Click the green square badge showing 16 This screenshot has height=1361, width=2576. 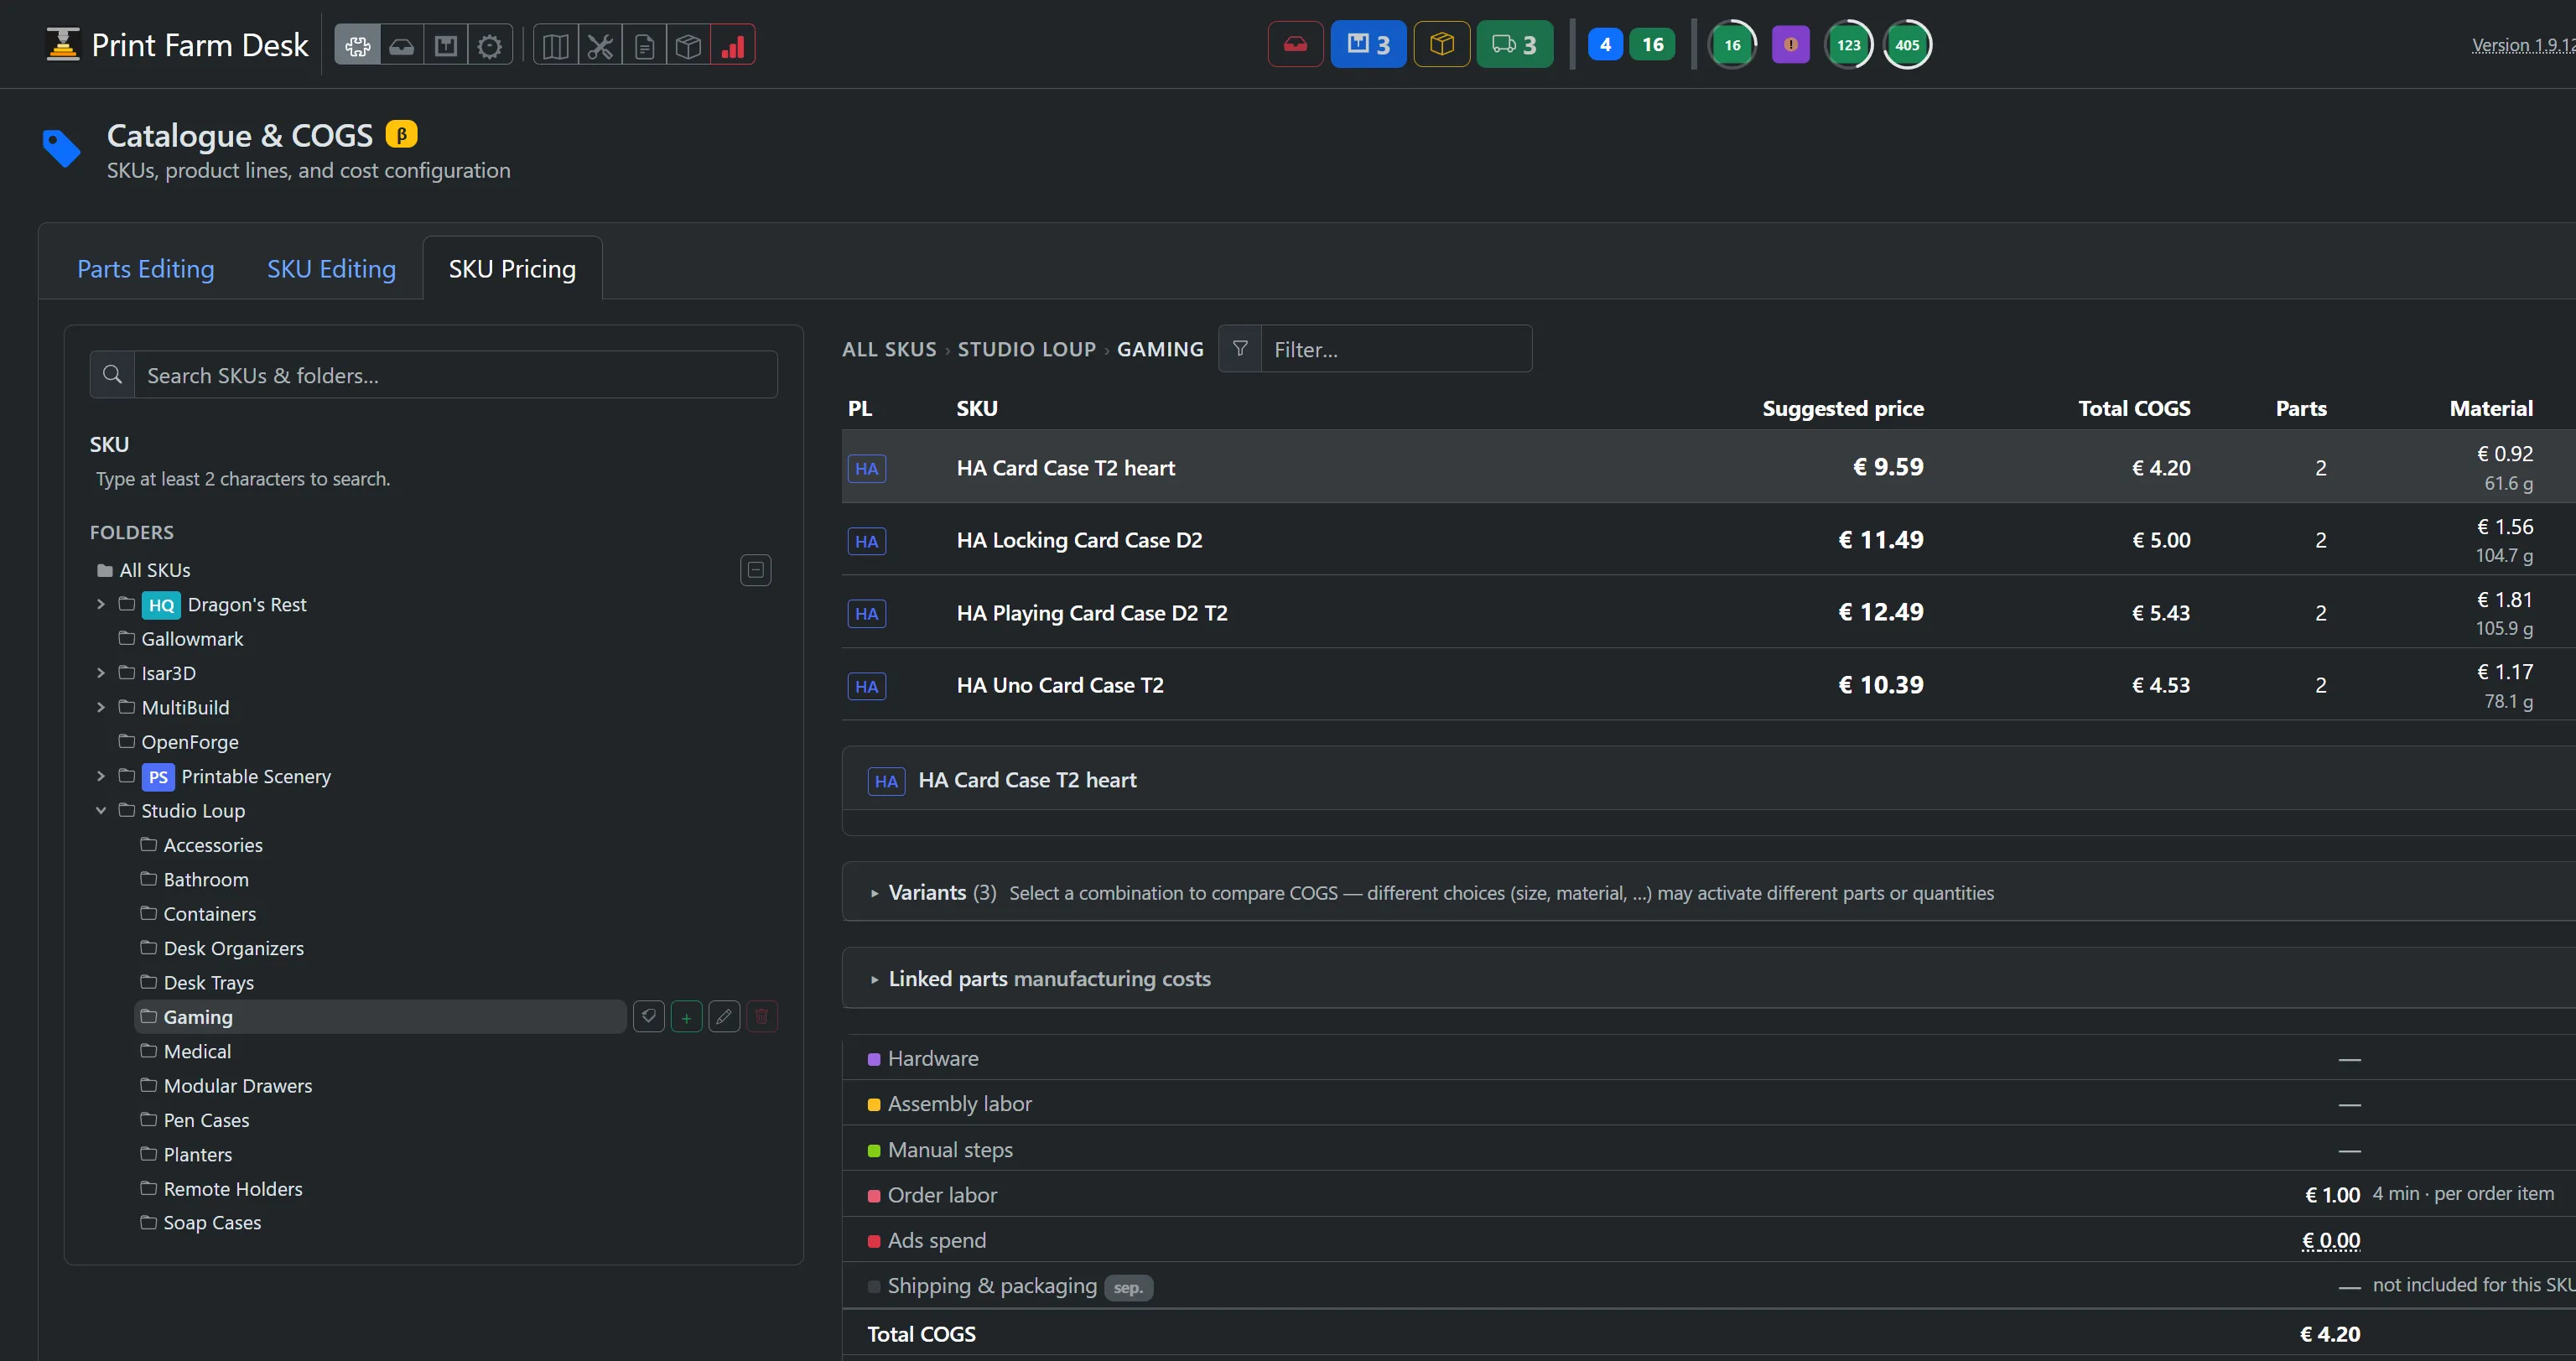tap(1652, 45)
